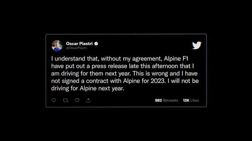Retweet using the arrows icon

(66, 100)
